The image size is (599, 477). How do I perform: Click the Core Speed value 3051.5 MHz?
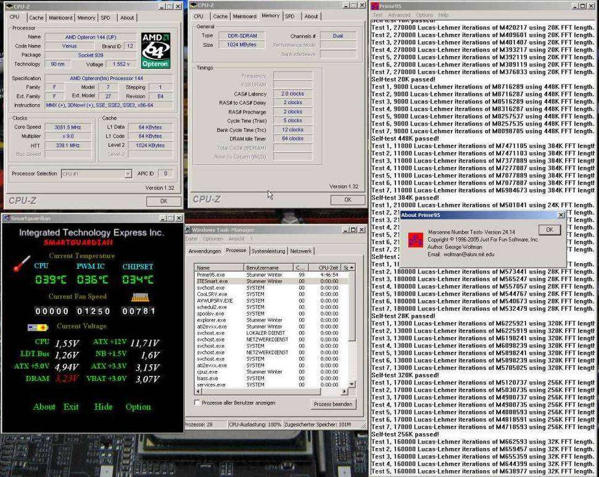point(68,127)
